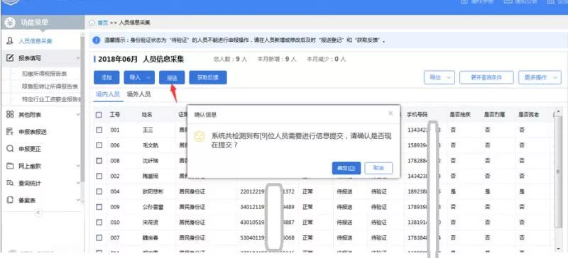This screenshot has height=258, width=568.
Task: Check the box for employee 009
Action: pos(99,207)
